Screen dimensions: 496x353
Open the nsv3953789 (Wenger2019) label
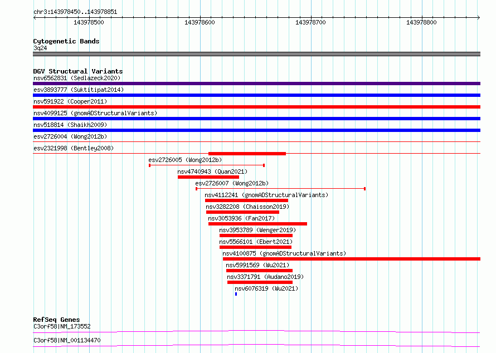[257, 230]
